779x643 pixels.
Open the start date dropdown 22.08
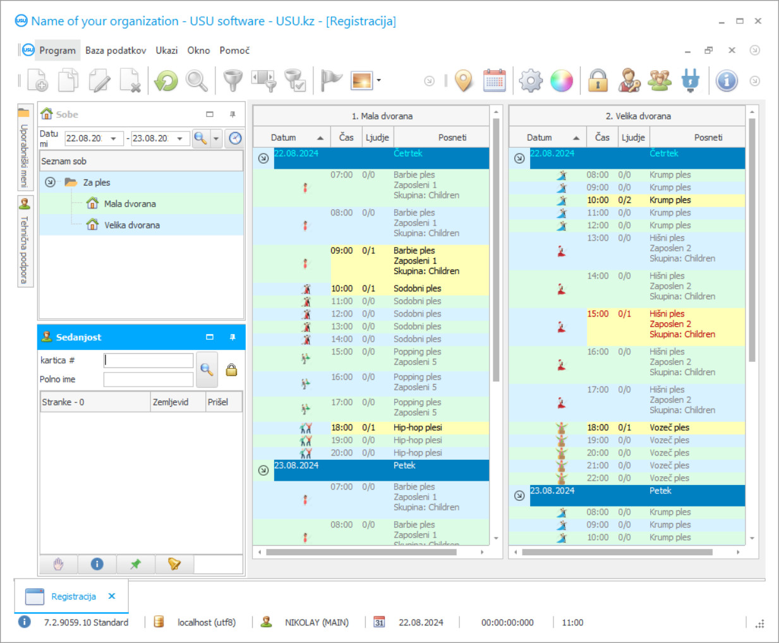click(x=114, y=138)
